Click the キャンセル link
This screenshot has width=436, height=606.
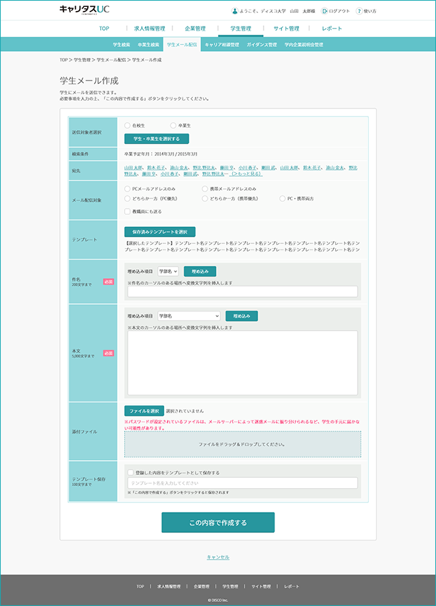pos(218,557)
